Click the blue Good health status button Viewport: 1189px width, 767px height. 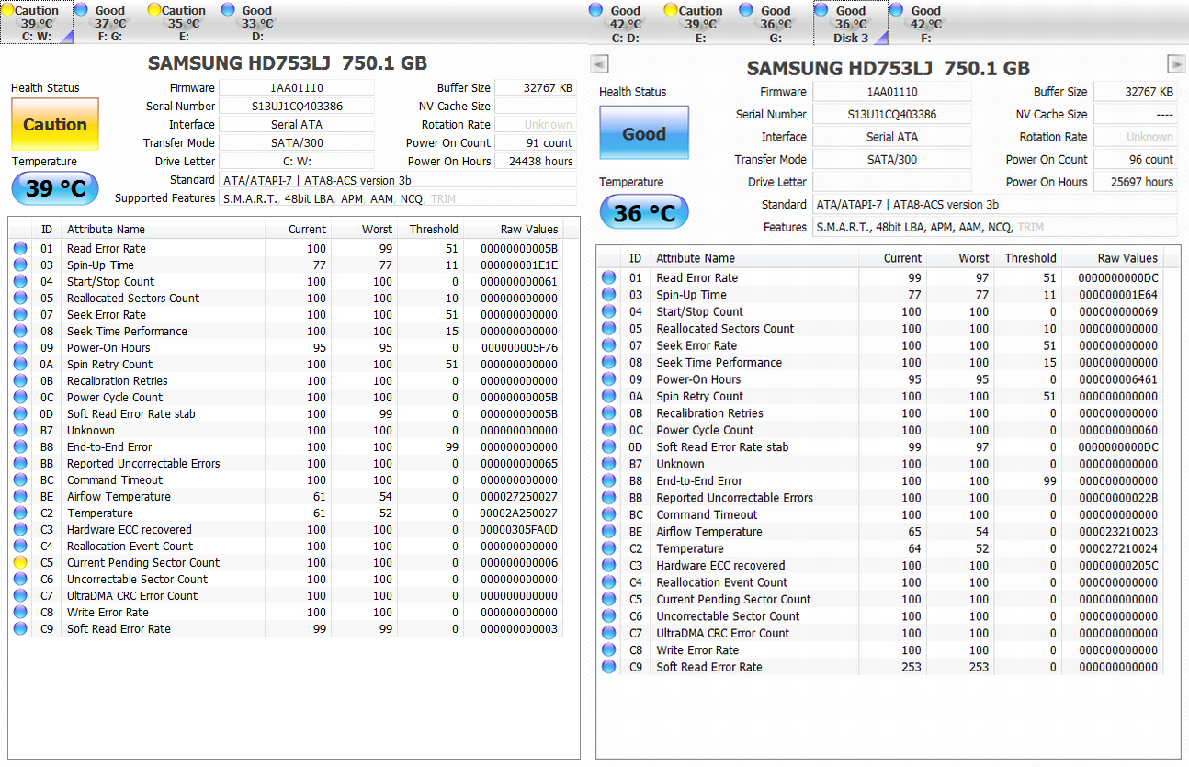(643, 134)
